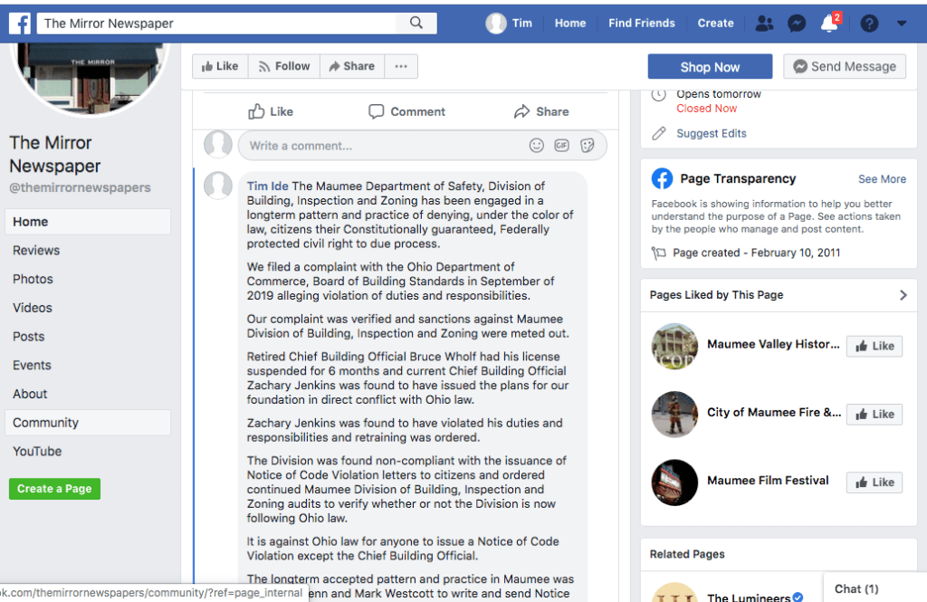Image resolution: width=927 pixels, height=602 pixels.
Task: Open the sticker picker in comment box
Action: click(x=587, y=146)
